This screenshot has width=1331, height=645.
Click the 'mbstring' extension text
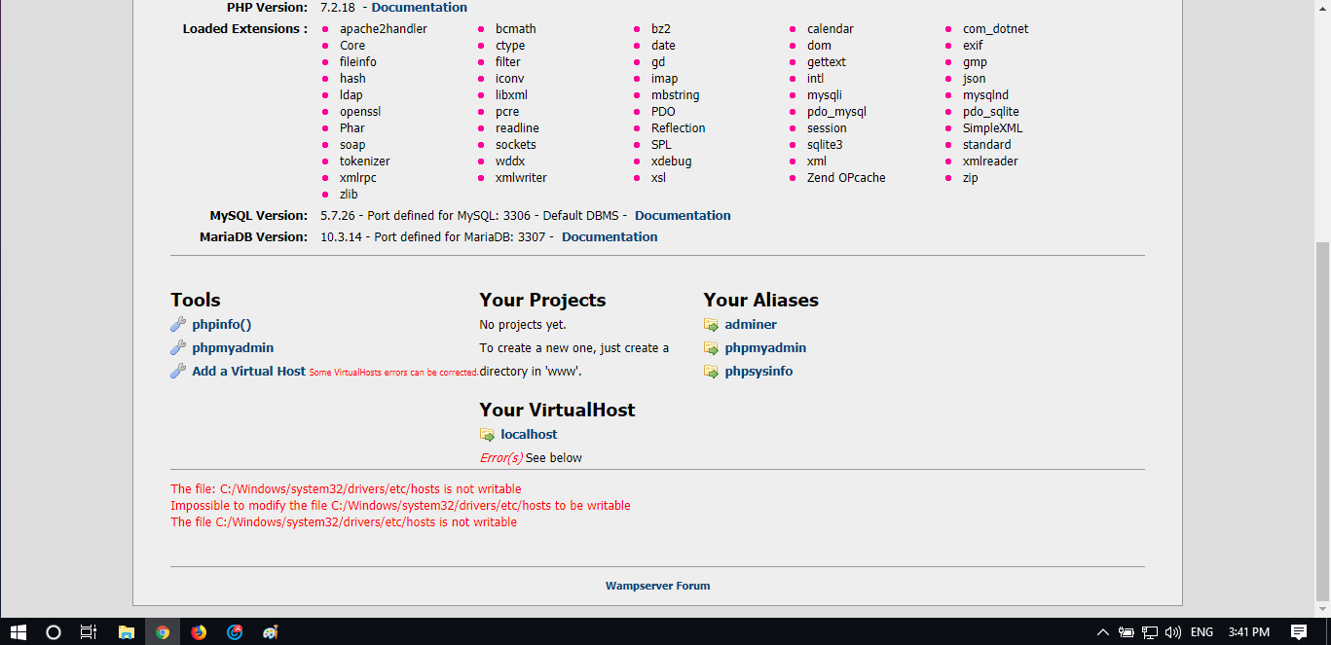point(676,95)
